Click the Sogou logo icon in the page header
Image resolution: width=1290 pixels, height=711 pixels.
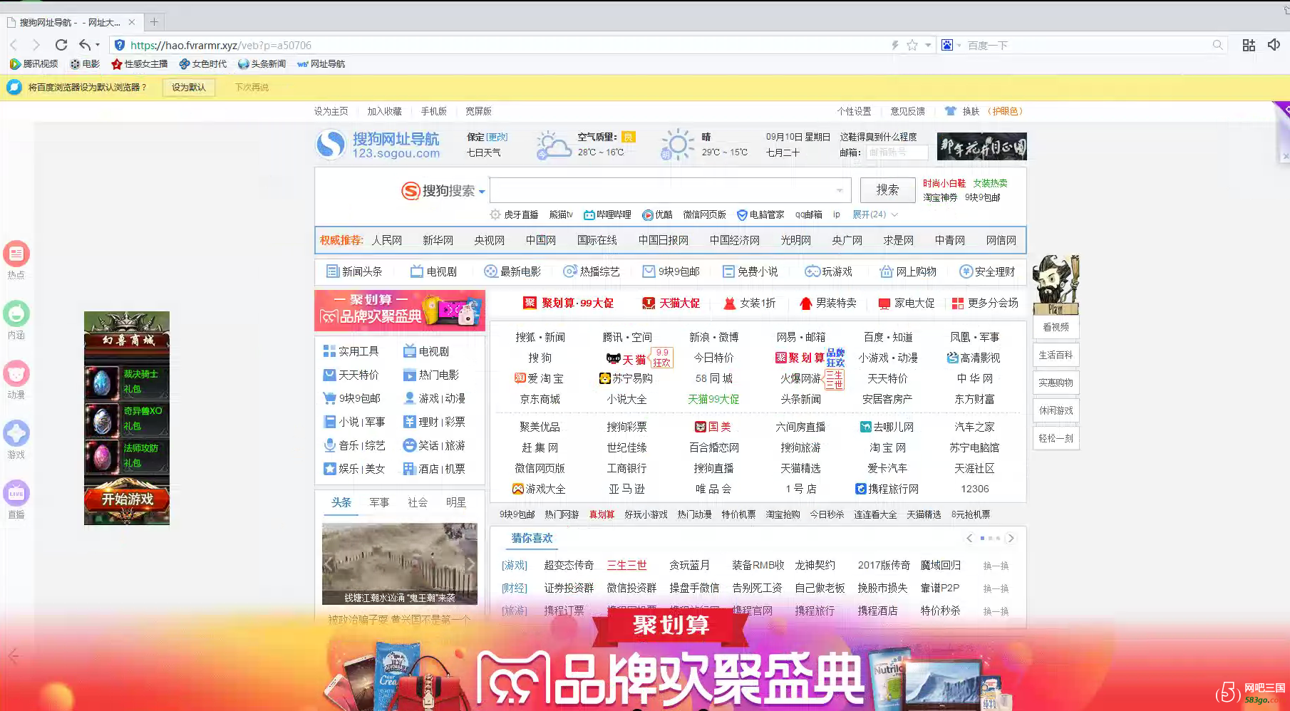[x=331, y=145]
